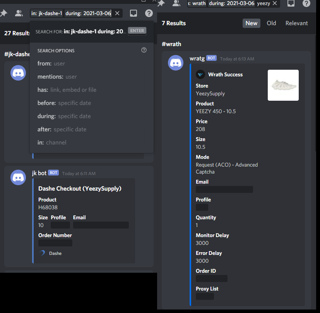
Task: Open help icon in left Discord window
Action: click(x=149, y=13)
